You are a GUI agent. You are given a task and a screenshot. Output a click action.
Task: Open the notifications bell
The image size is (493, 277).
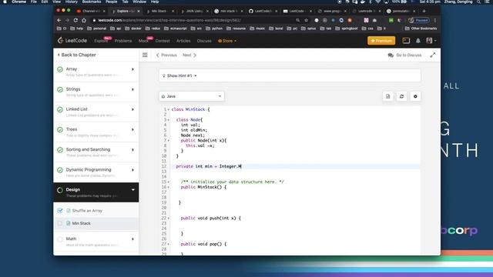pos(418,41)
